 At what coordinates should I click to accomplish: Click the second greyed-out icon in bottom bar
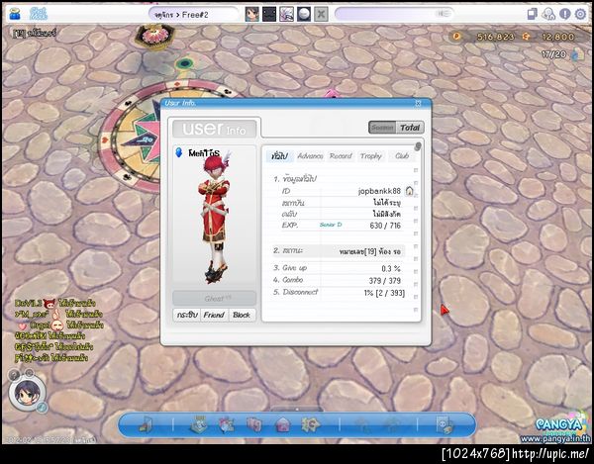click(x=392, y=425)
